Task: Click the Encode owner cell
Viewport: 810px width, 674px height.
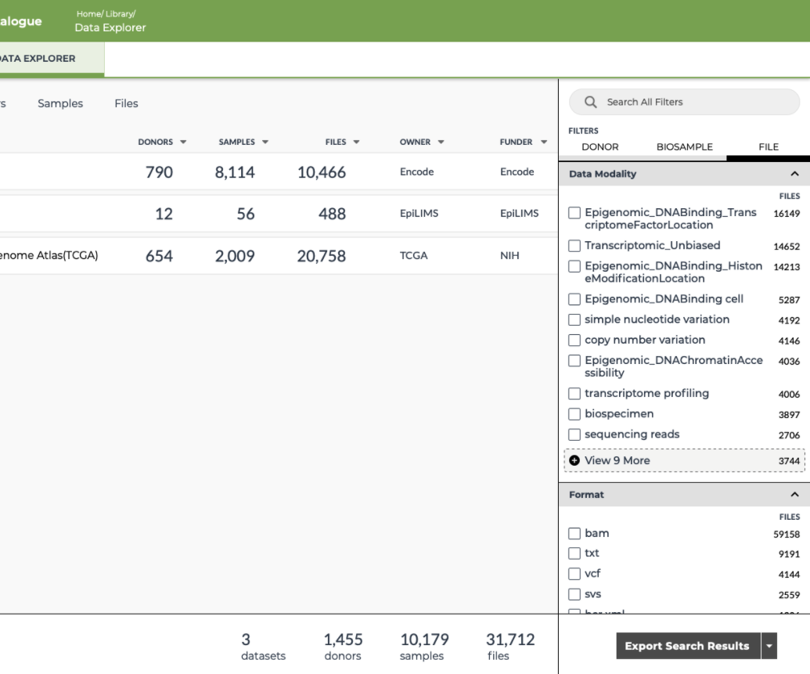Action: (x=416, y=171)
